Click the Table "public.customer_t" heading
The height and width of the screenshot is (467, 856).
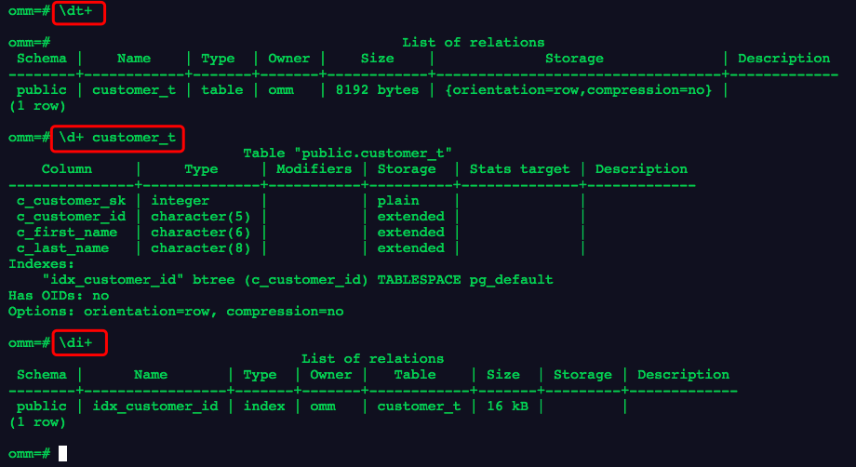347,153
